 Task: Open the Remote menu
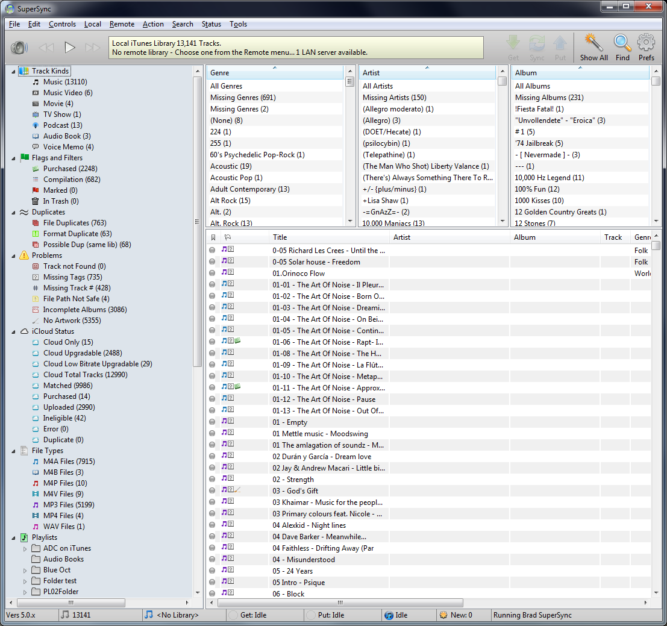pyautogui.click(x=122, y=24)
